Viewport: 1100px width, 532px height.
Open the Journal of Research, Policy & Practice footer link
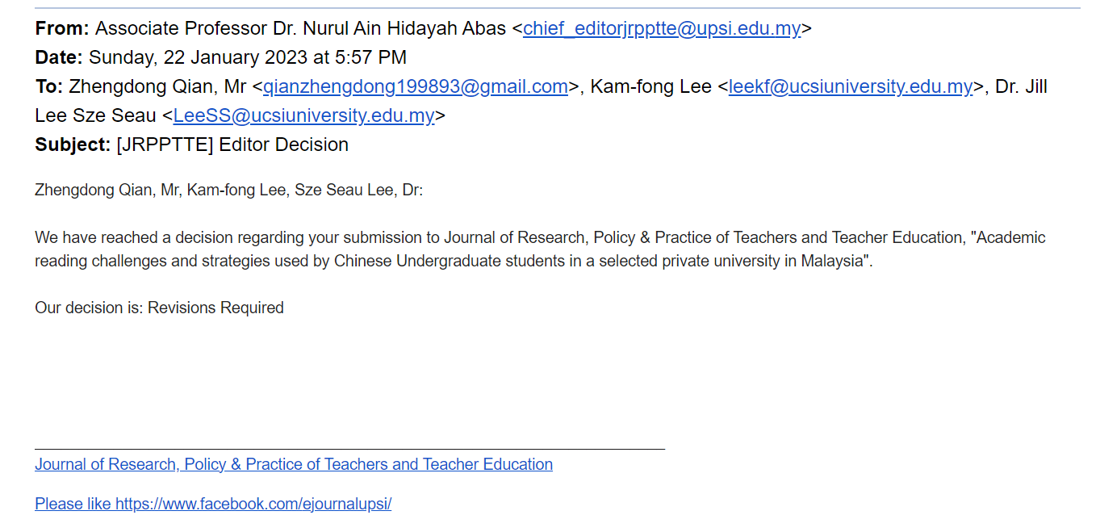[294, 464]
